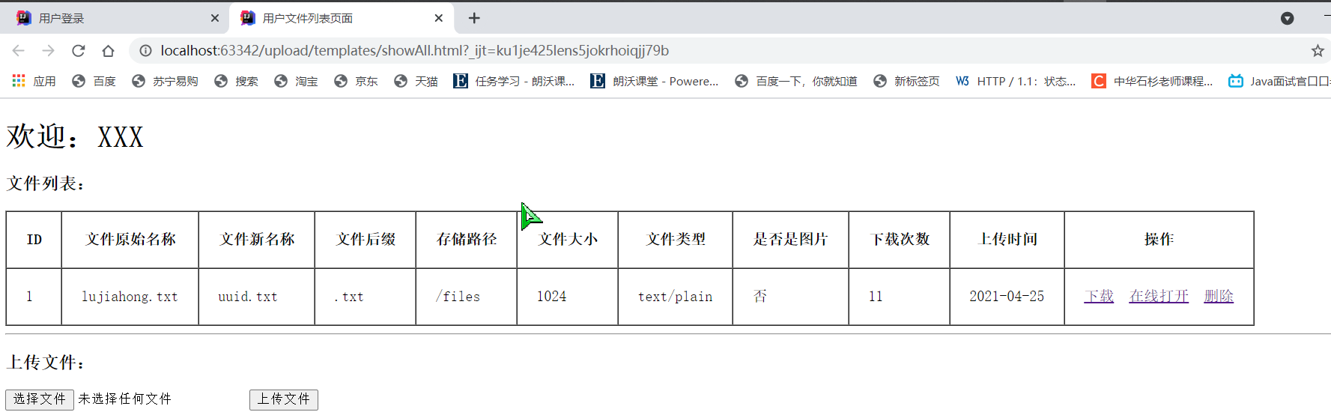This screenshot has height=415, width=1331.
Task: Click the 欢迎: XXX heading
Action: pyautogui.click(x=75, y=136)
